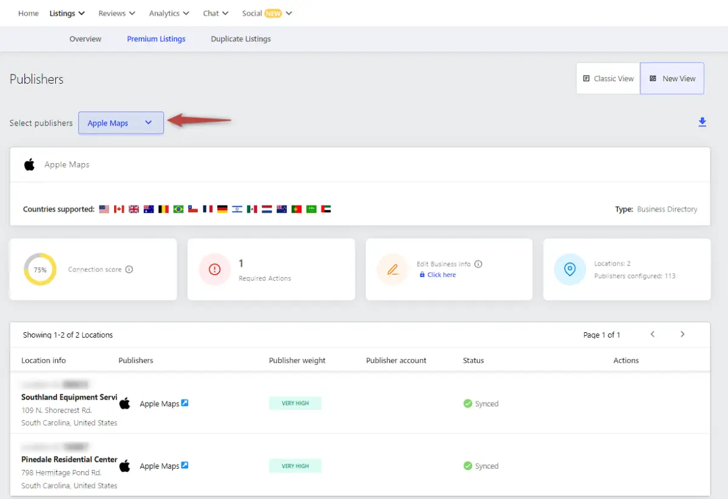Click the blue location pin icon
This screenshot has width=728, height=499.
coord(570,270)
